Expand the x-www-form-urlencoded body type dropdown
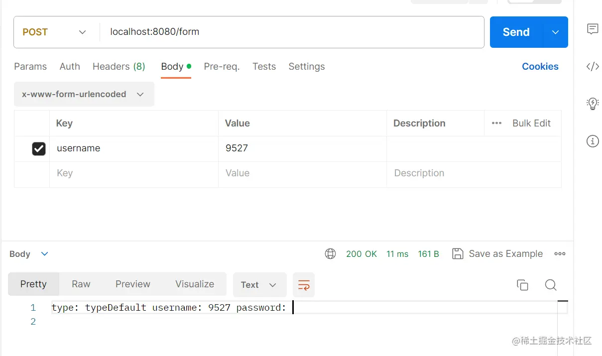Screen dimensions: 602x356 tap(84, 94)
